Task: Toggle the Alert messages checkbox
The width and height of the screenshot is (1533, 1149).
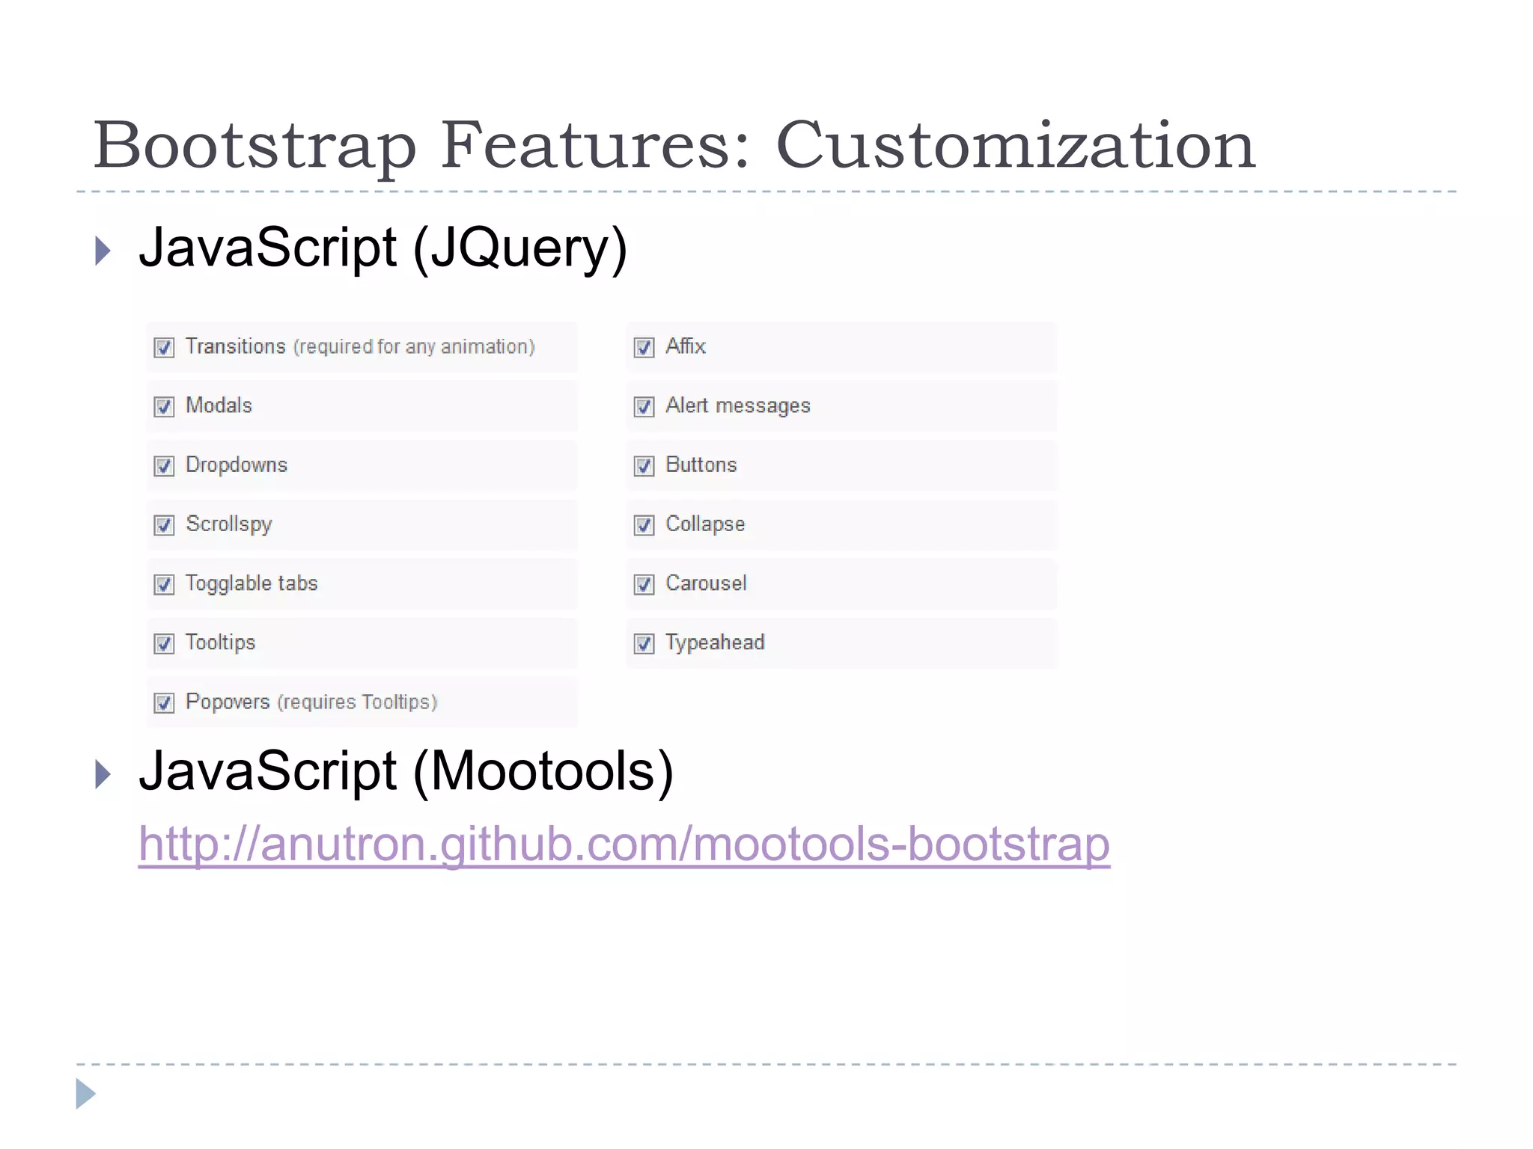Action: [644, 406]
